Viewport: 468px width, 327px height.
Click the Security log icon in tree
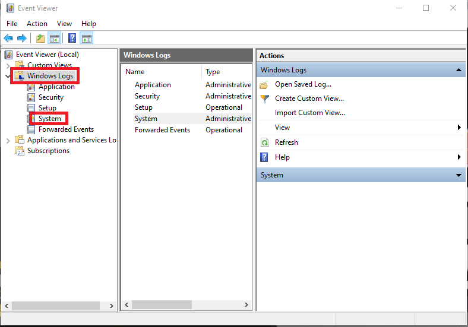click(x=31, y=97)
